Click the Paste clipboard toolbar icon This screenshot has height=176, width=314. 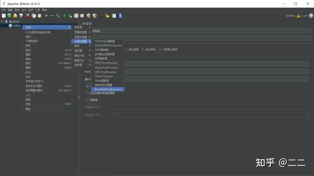tap(40, 16)
